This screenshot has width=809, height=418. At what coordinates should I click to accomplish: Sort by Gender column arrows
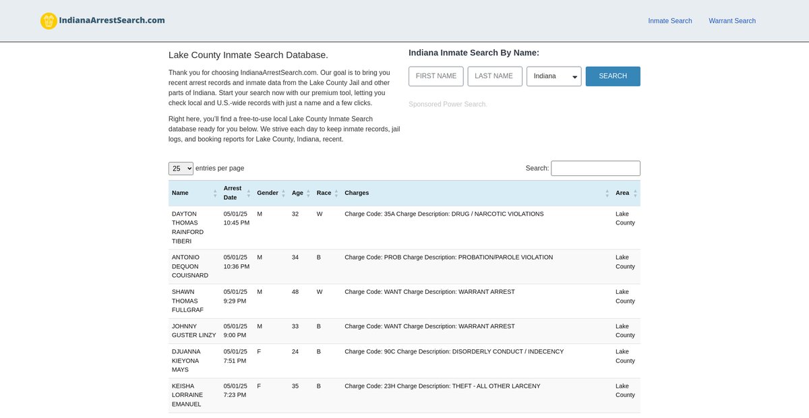click(x=283, y=193)
